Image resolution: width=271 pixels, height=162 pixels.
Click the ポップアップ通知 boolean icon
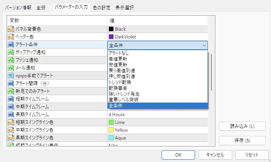[11, 52]
